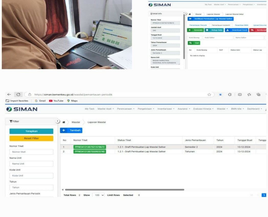Click the Laporan Wasdal Detail breadcrumb
The width and height of the screenshot is (268, 217).
[x=234, y=14]
